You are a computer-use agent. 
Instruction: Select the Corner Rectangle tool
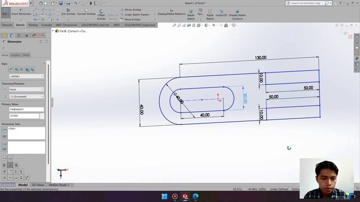pyautogui.click(x=35, y=15)
